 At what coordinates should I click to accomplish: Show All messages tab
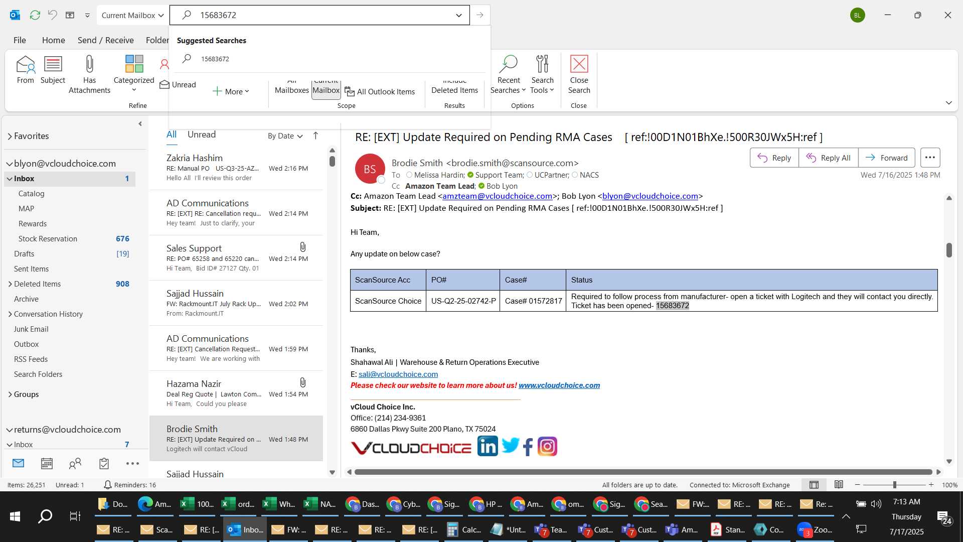pos(172,134)
